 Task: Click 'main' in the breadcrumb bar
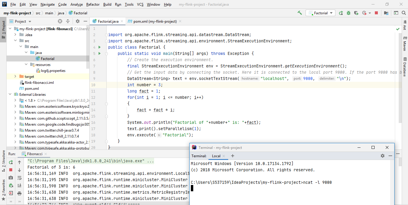pyautogui.click(x=49, y=13)
